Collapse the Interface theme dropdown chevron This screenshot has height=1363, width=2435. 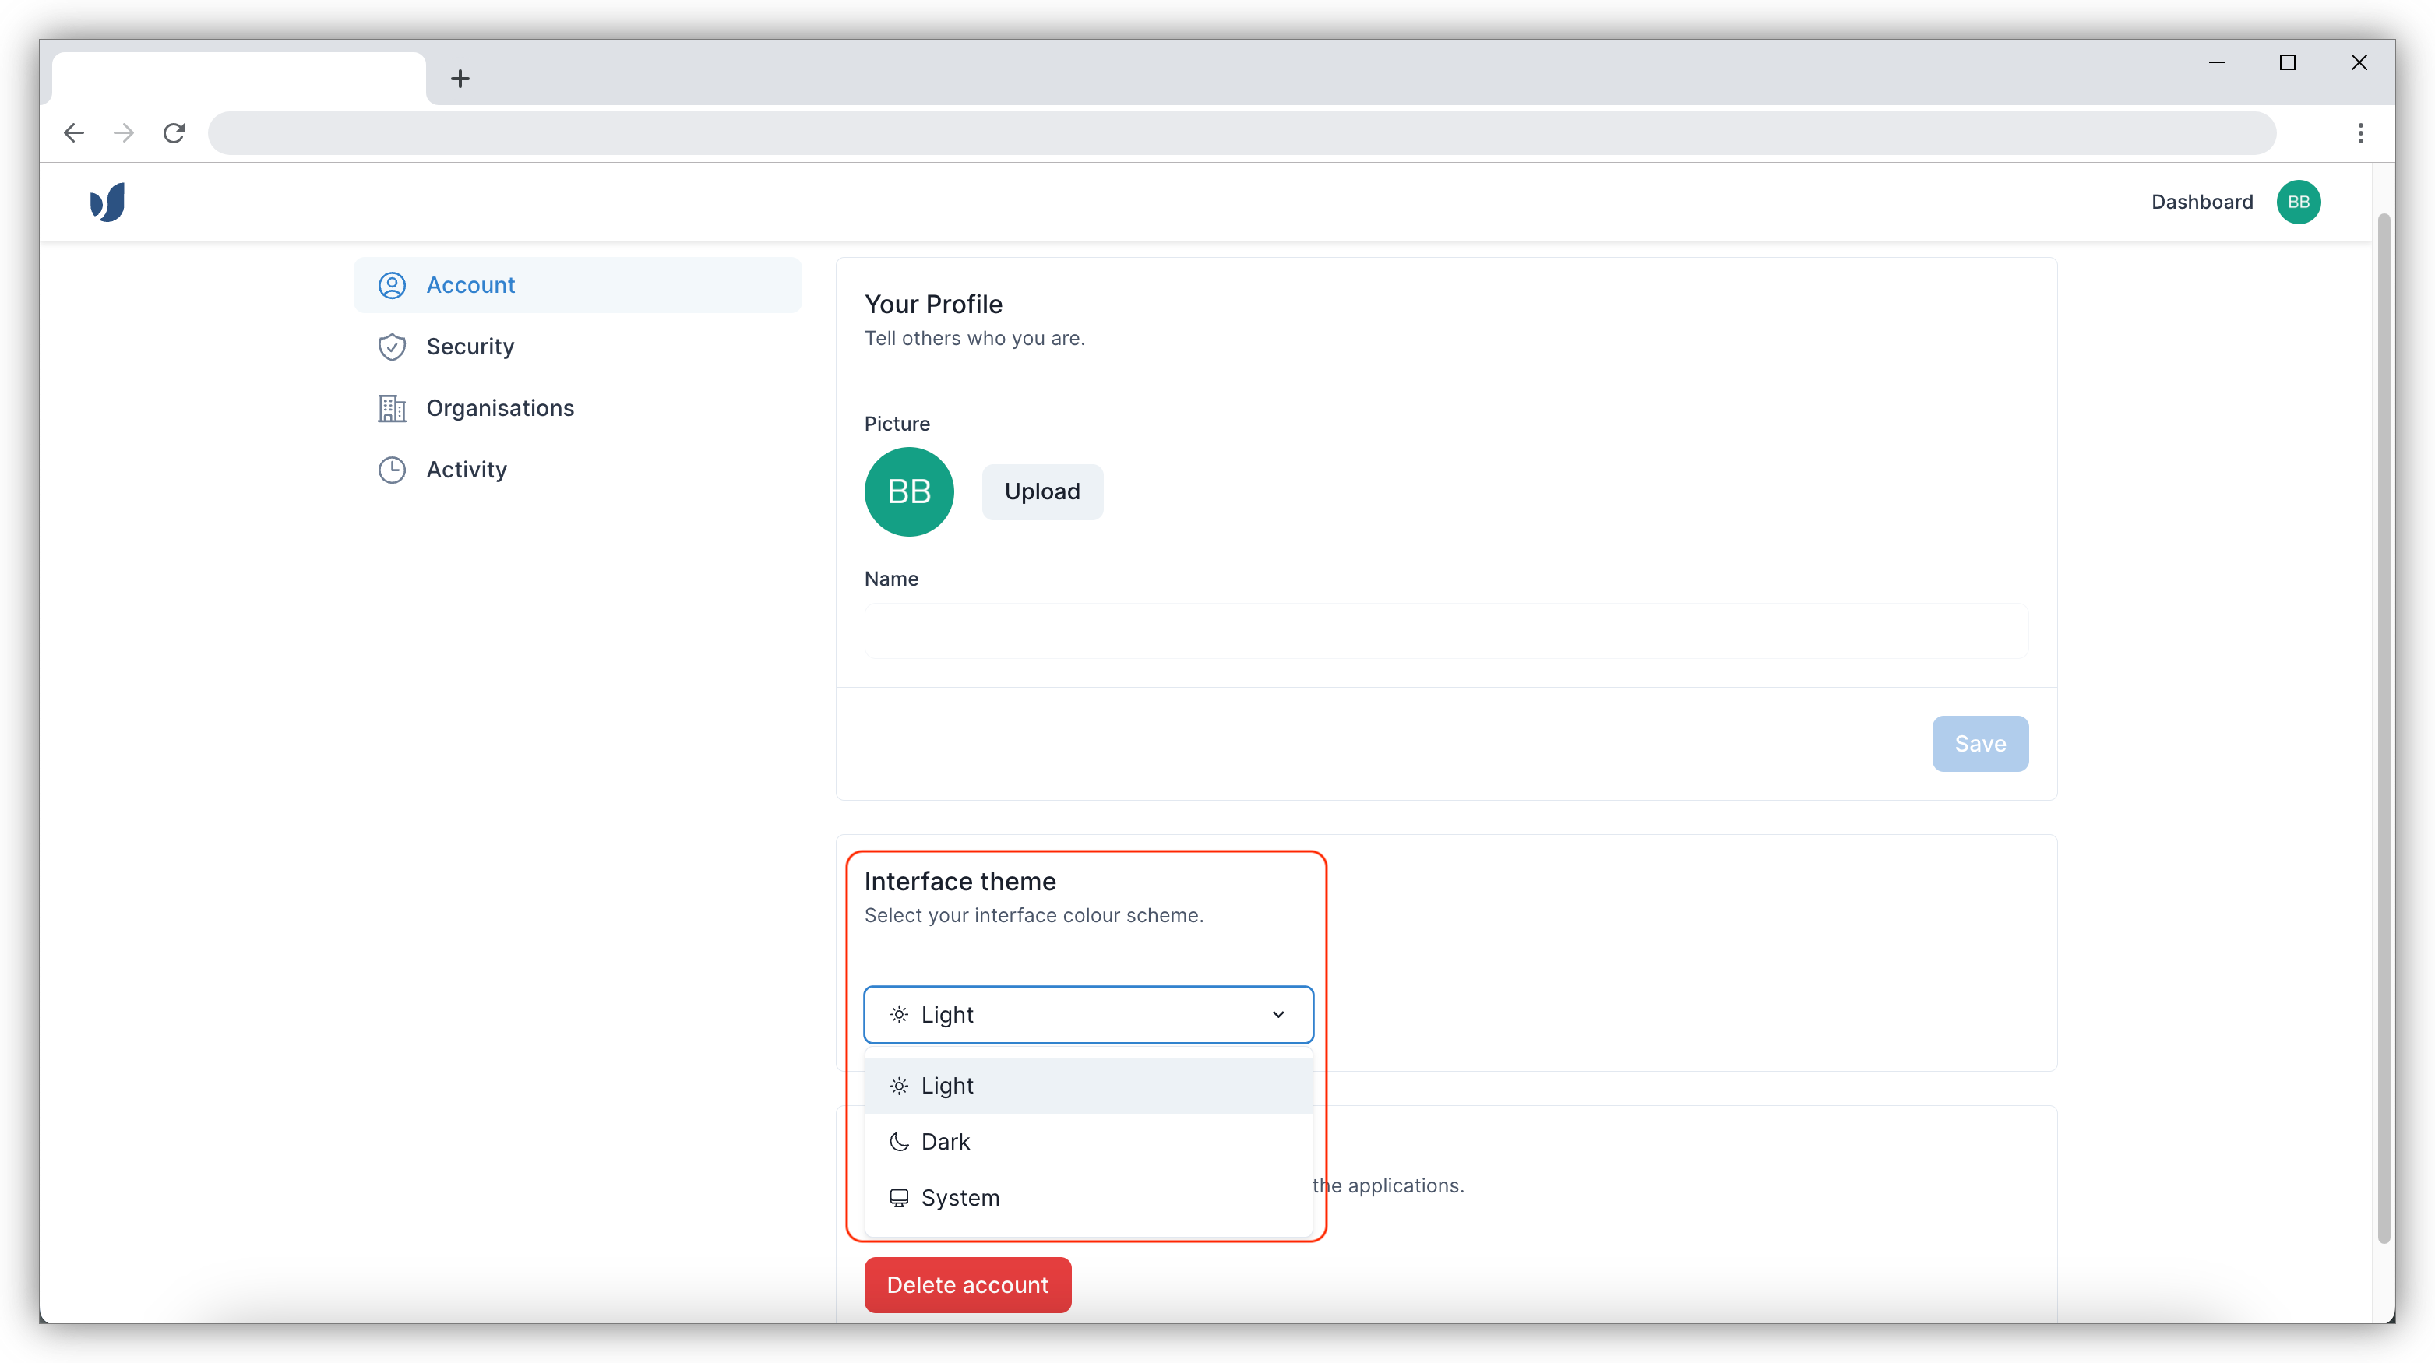1278,1014
